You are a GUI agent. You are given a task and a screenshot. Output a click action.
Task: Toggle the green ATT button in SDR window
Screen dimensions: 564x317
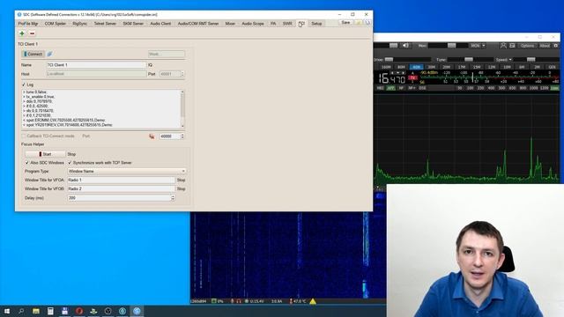point(390,88)
